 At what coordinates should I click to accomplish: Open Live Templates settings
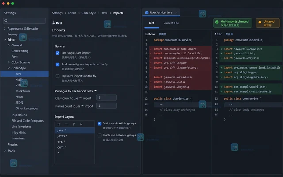pos(21,127)
